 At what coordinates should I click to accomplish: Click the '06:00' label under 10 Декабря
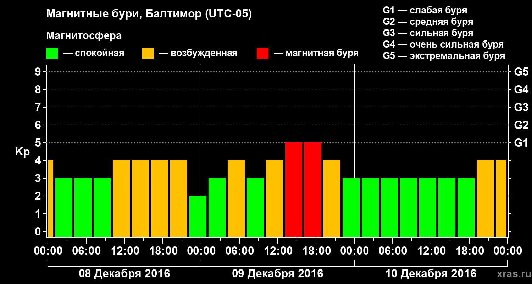[393, 251]
